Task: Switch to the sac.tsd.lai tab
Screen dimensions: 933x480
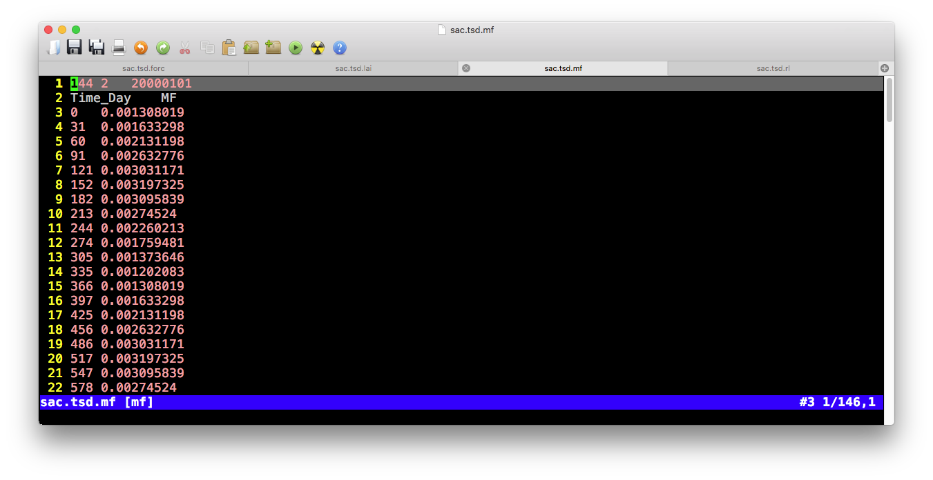Action: [x=354, y=68]
